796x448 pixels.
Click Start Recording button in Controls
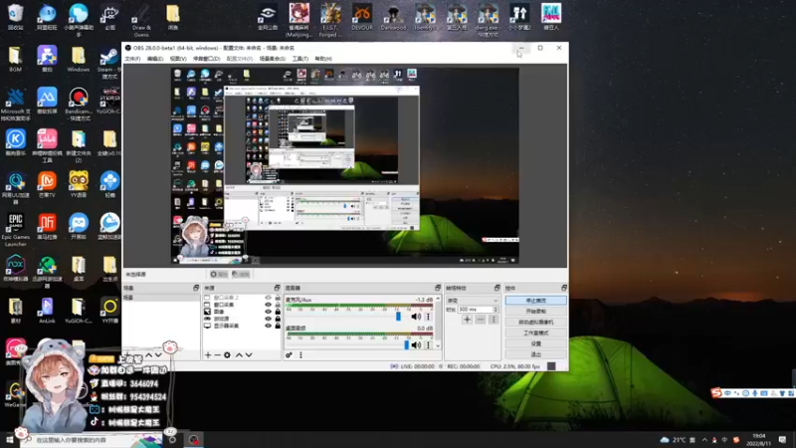[x=536, y=312]
